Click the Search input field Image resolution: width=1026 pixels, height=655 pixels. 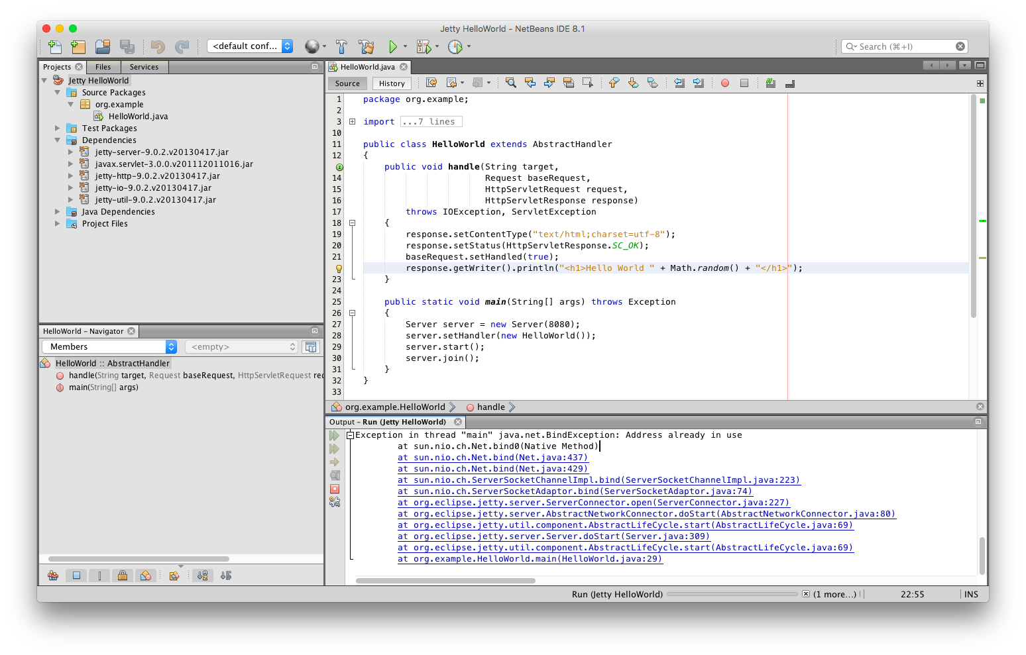[905, 46]
